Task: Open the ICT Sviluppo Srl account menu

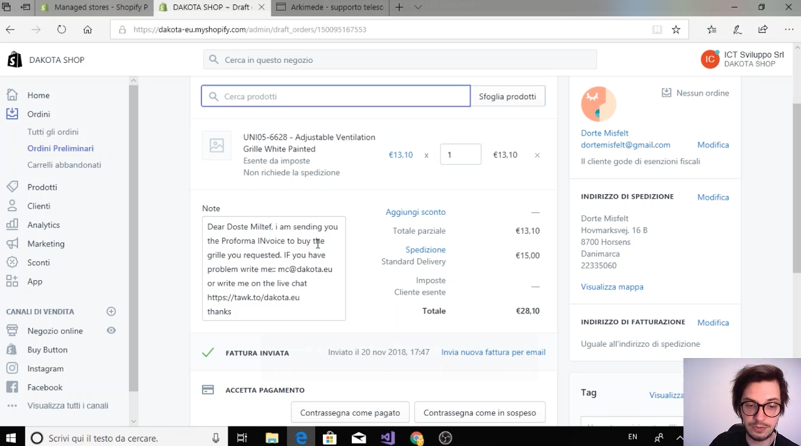Action: click(743, 59)
